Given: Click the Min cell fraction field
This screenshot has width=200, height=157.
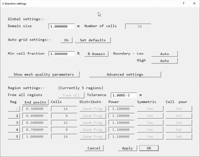Looking at the screenshot, I should pos(62,54).
